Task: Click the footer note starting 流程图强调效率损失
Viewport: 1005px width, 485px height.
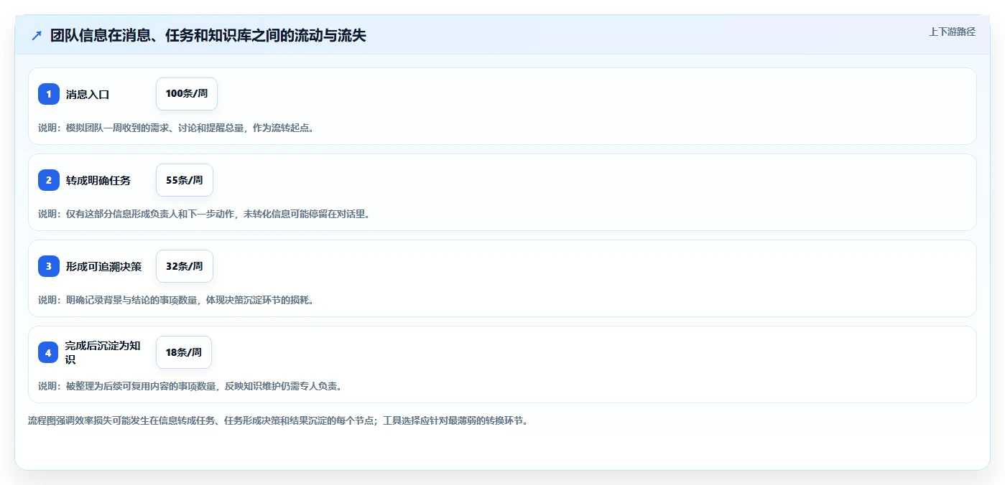Action: tap(279, 420)
